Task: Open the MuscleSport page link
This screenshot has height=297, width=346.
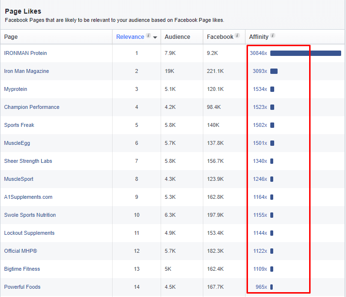Action: coord(18,179)
